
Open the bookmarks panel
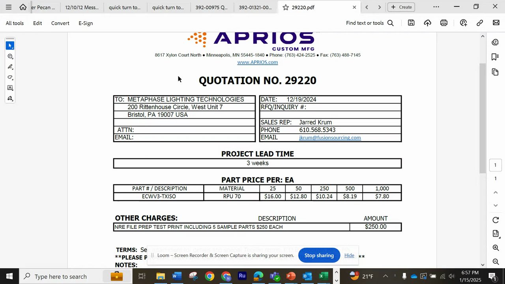(x=495, y=57)
